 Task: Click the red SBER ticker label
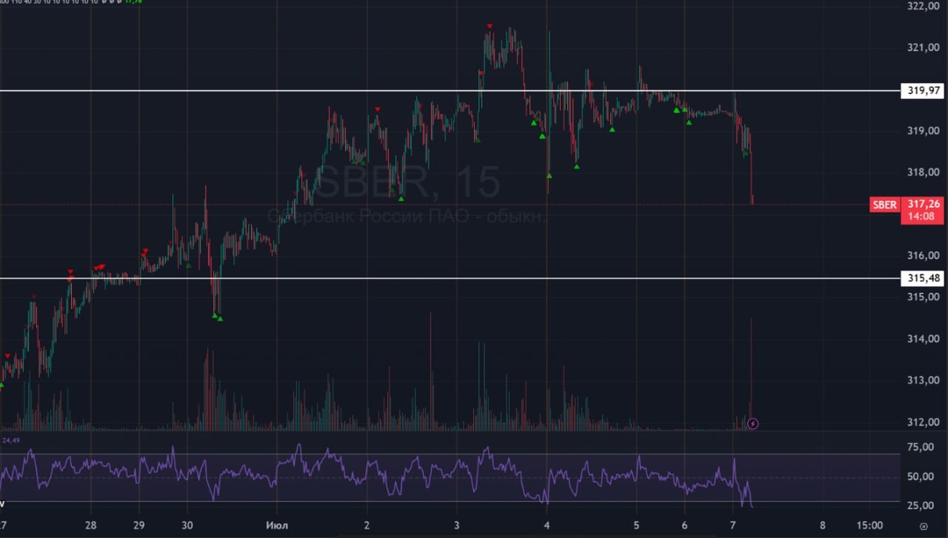884,205
